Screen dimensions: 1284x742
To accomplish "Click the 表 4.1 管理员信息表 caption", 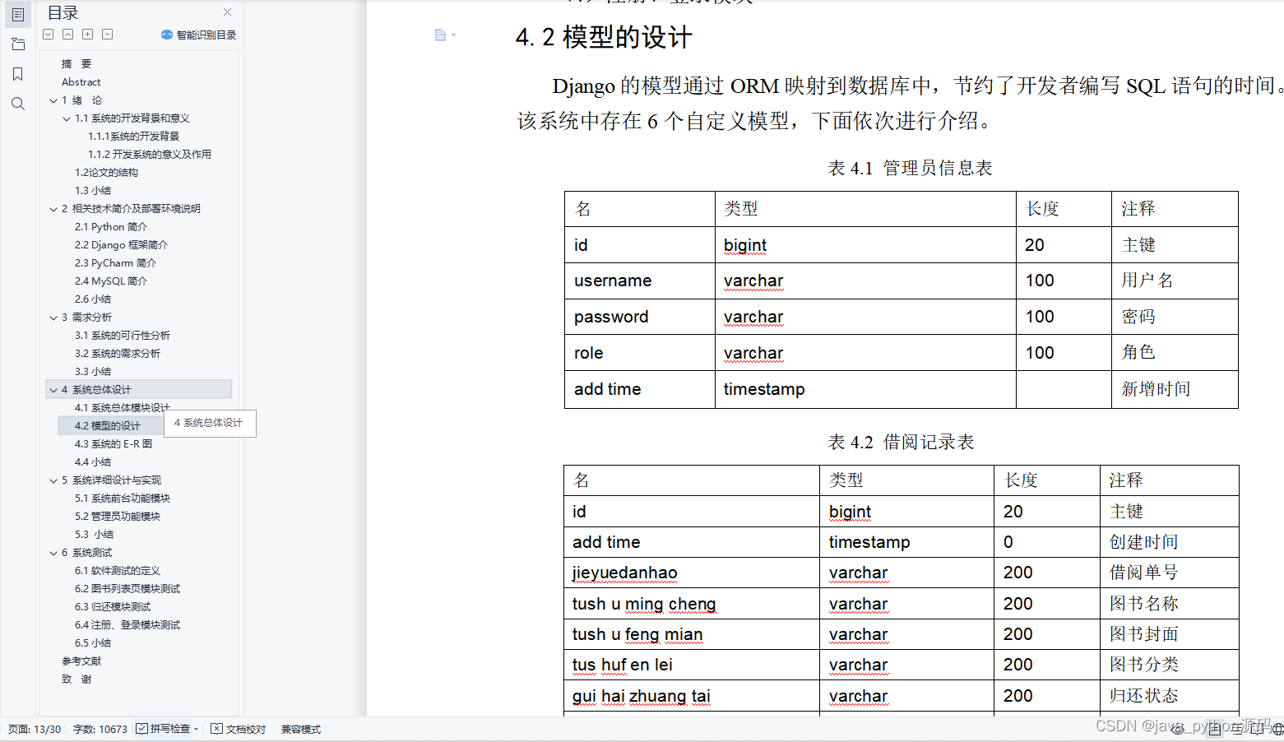I will (x=910, y=169).
